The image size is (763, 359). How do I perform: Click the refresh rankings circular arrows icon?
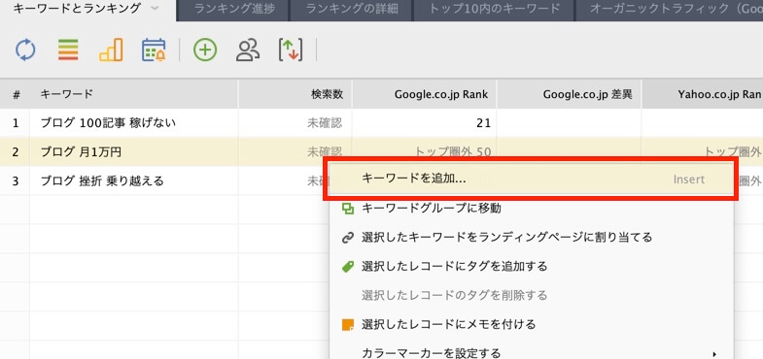(25, 50)
